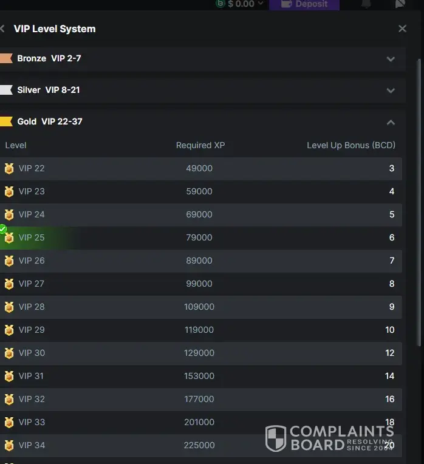Expand the Silver VIP 8-21 section
The image size is (424, 464).
(x=391, y=90)
